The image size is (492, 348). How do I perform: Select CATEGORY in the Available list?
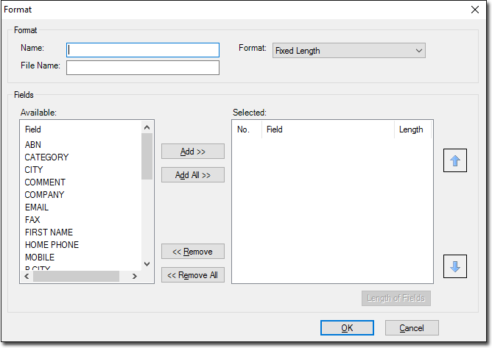(46, 157)
